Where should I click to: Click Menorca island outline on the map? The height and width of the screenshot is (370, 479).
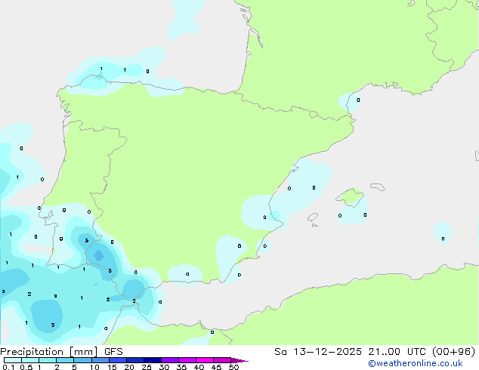point(378,187)
